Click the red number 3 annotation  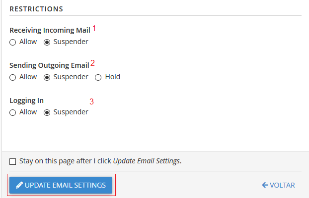click(91, 102)
